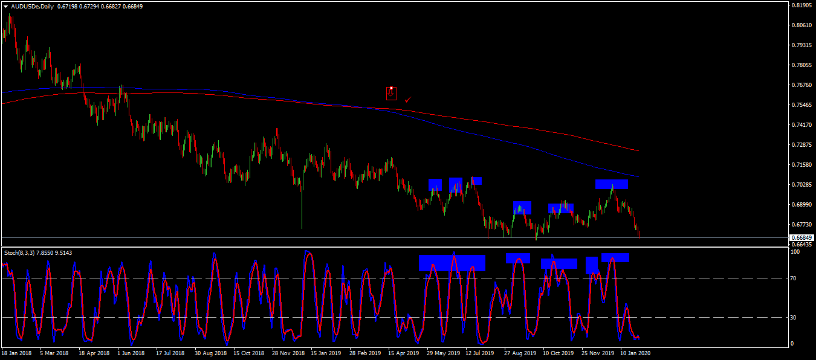Select the widest blue rectangle in Stochastic window
This screenshot has width=816, height=360.
pos(452,263)
